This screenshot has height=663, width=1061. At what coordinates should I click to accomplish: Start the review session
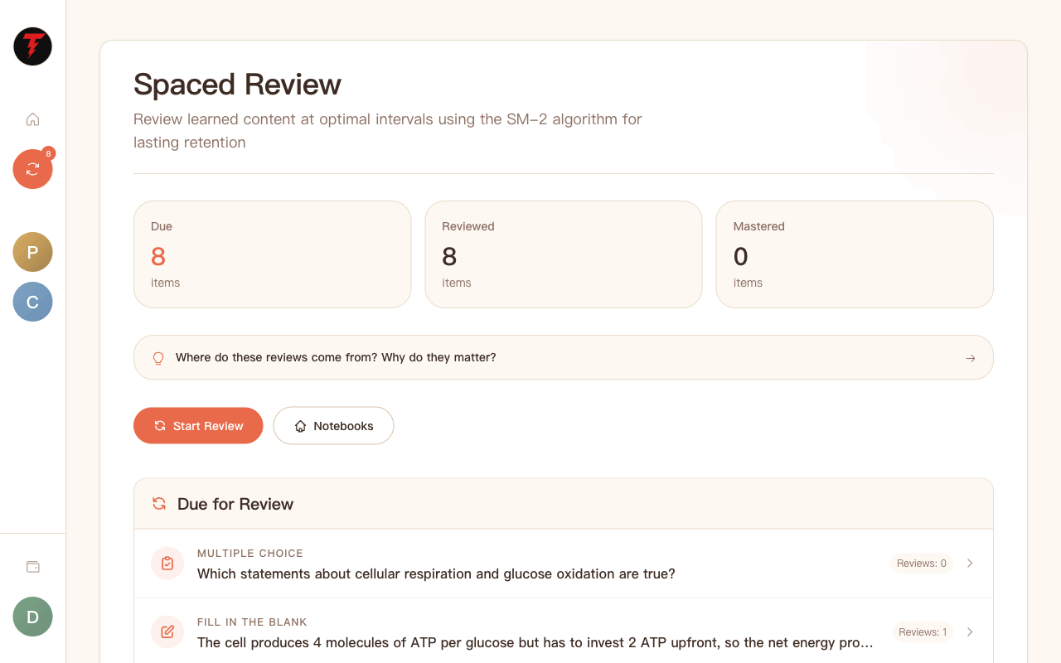click(x=198, y=426)
